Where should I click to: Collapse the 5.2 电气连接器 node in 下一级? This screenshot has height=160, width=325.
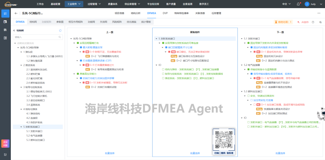pyautogui.click(x=242, y=65)
